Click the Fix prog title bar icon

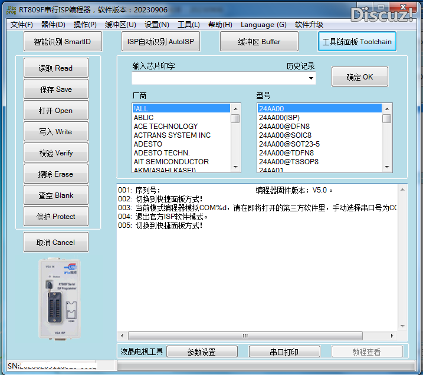tap(11, 10)
